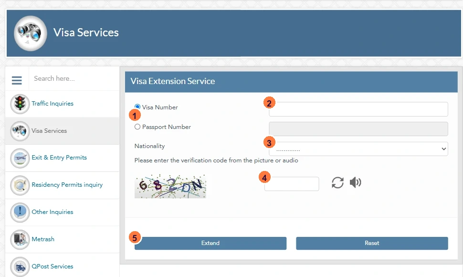Screen dimensions: 463x277
Task: Click the Other Inquiries exclamation icon
Action: 20,212
